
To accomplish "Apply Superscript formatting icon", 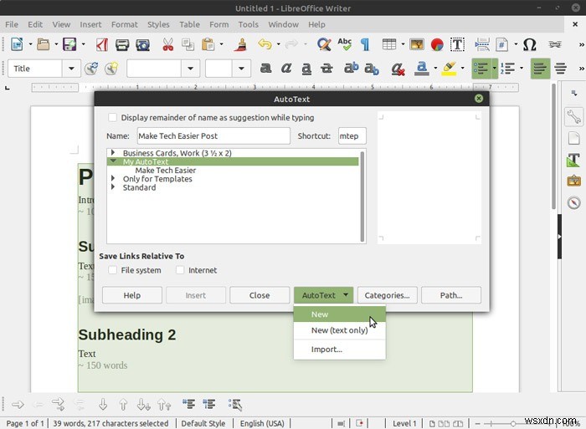I will (x=351, y=68).
